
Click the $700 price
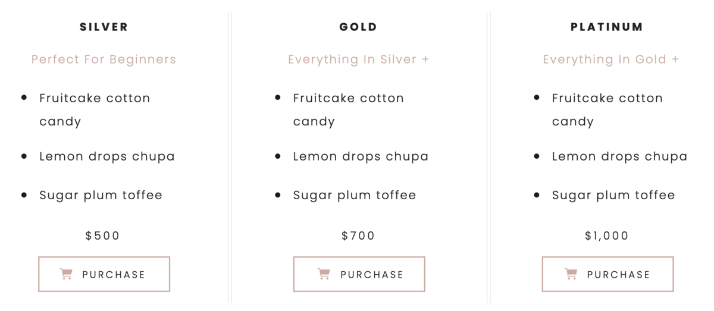(x=358, y=235)
